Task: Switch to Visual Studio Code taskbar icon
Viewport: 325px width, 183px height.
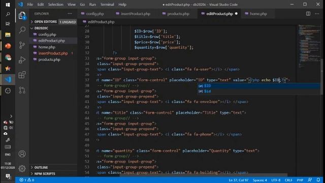Action: (x=8, y=79)
